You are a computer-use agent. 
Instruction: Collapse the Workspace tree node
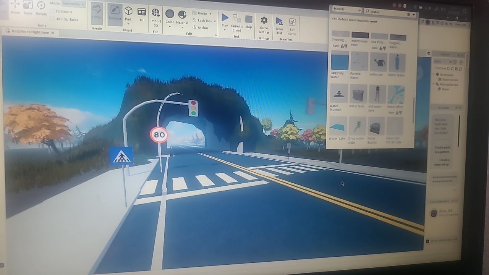[434, 74]
